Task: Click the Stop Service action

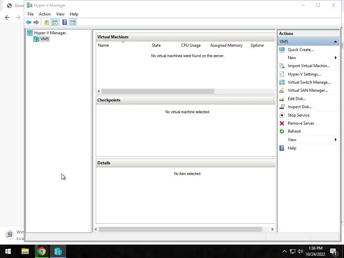Action: [x=299, y=115]
